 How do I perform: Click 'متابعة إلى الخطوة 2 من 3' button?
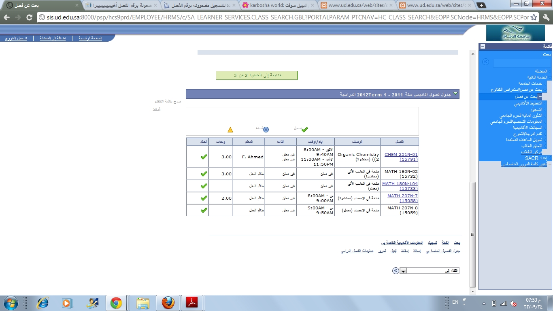point(257,75)
